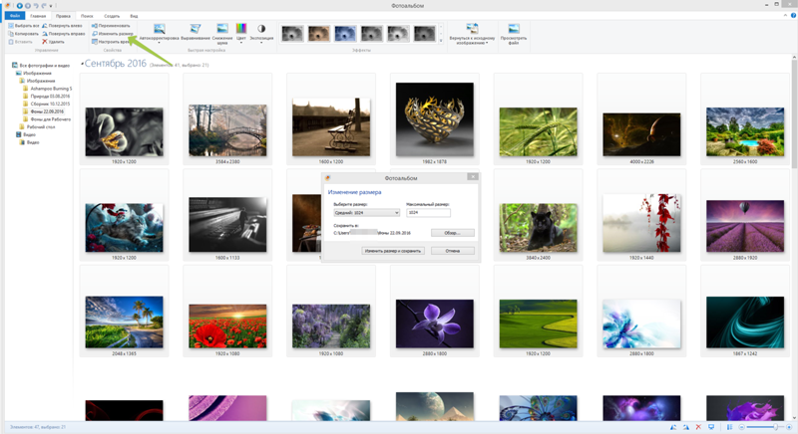
Task: Click rotate right icon in status bar
Action: click(686, 427)
